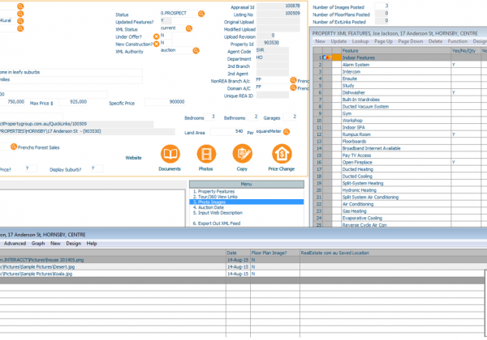This screenshot has height=340, width=487.
Task: Click the Max Price field showing 925,000
Action: [x=73, y=102]
